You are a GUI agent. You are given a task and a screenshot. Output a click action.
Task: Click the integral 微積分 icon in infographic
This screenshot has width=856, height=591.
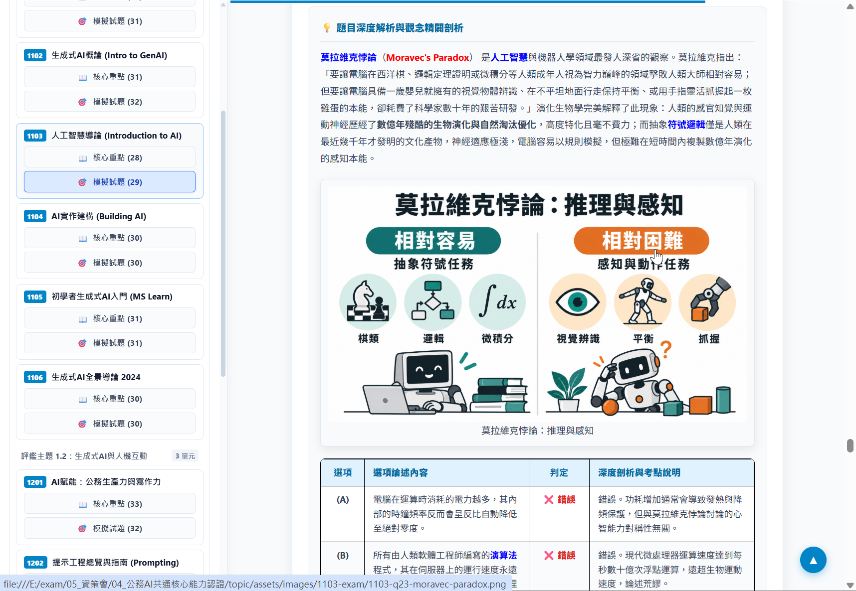(x=497, y=302)
